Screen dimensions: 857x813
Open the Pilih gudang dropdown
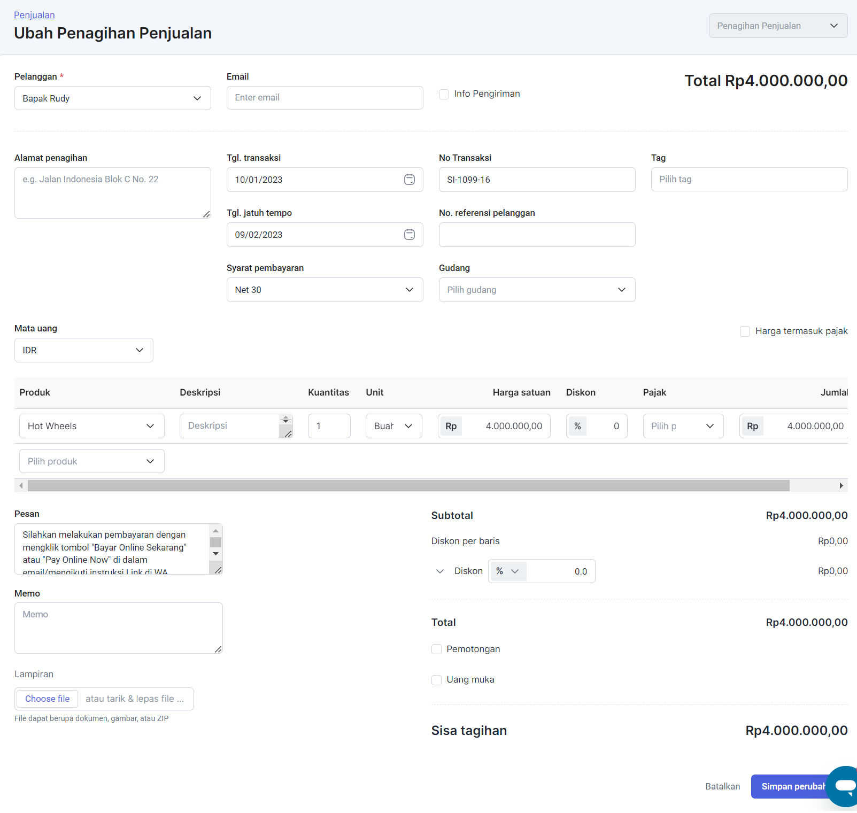tap(537, 290)
